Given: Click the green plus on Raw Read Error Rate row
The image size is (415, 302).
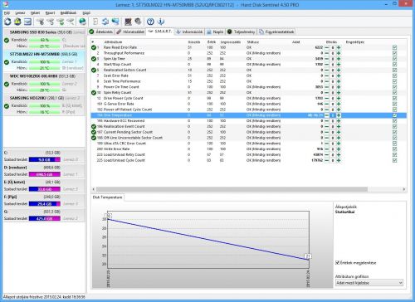Looking at the screenshot, I should 339,47.
